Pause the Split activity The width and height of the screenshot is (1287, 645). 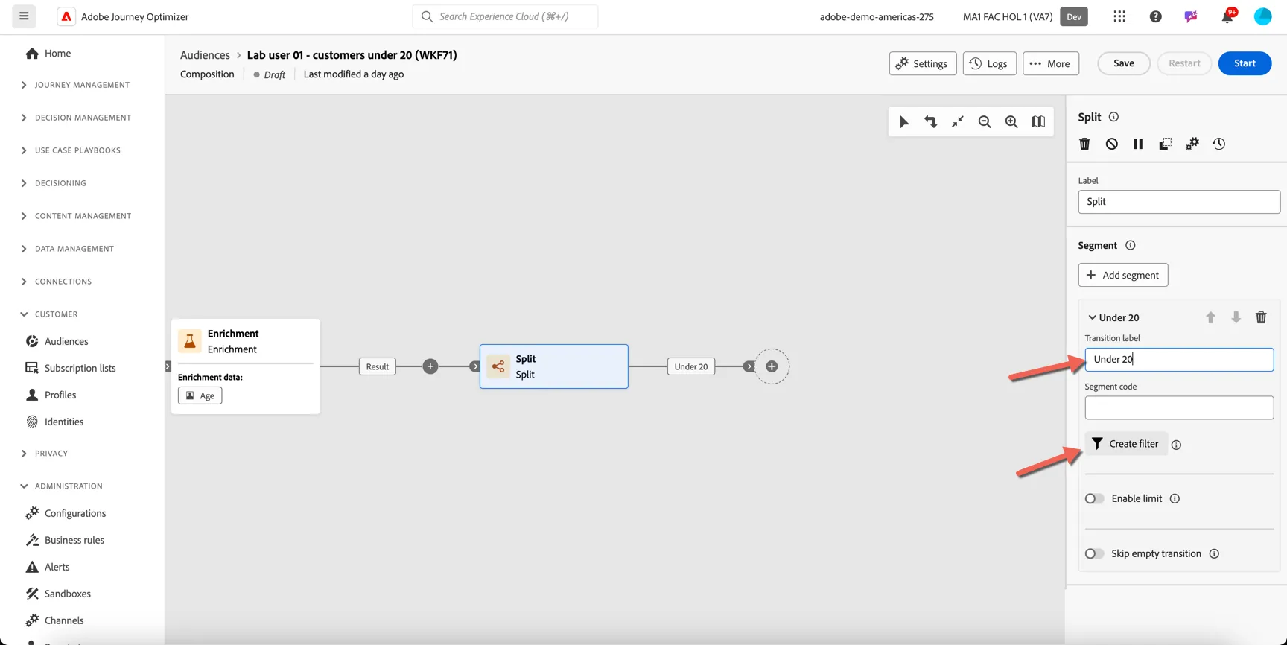pos(1138,144)
